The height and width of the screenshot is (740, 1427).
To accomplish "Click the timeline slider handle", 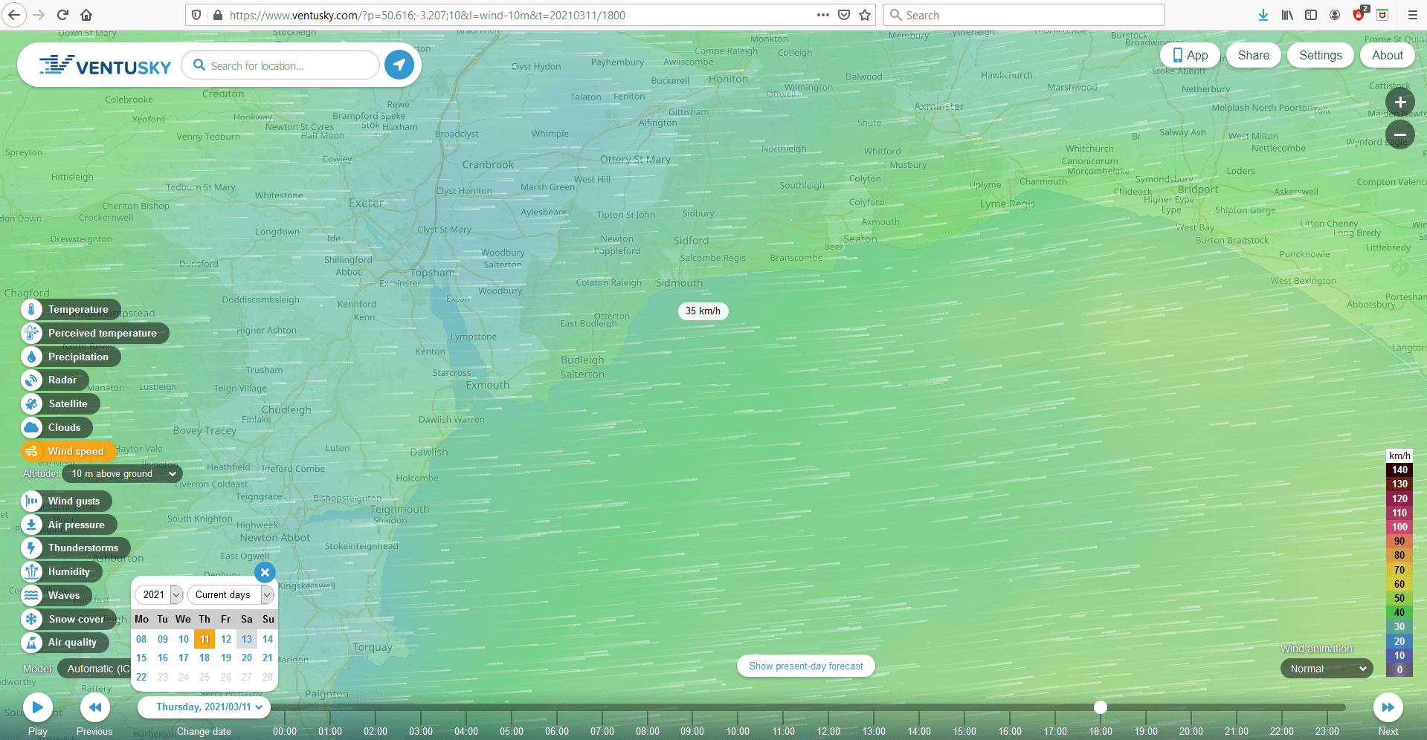I will pos(1101,707).
